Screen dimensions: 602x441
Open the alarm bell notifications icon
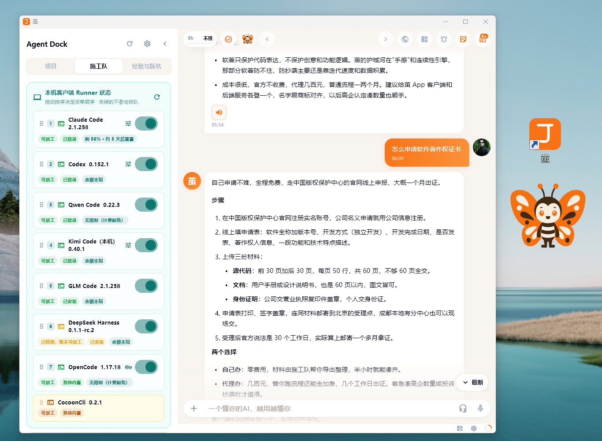coord(444,39)
